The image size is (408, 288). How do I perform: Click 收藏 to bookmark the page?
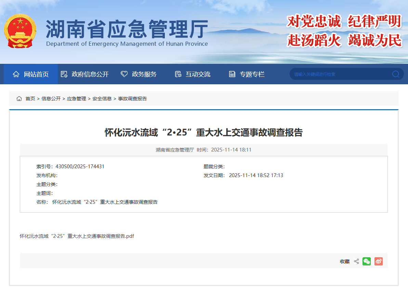(x=345, y=261)
